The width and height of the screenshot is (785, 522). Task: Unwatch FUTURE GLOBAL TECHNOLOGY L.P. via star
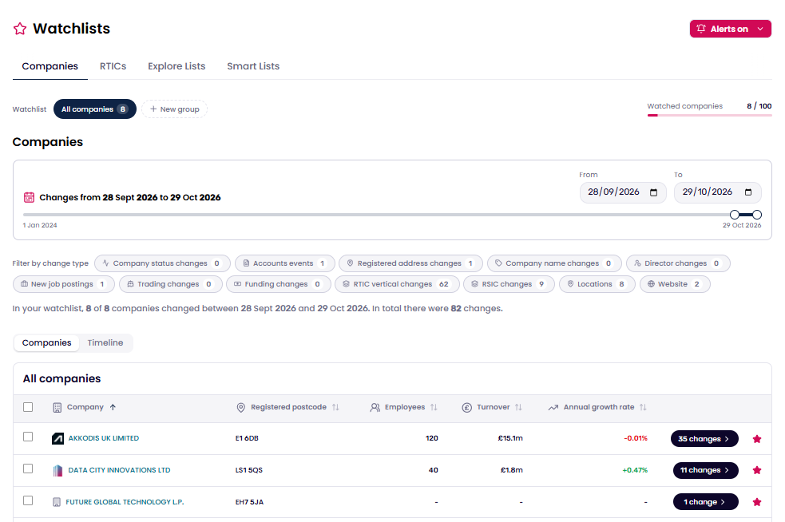757,502
